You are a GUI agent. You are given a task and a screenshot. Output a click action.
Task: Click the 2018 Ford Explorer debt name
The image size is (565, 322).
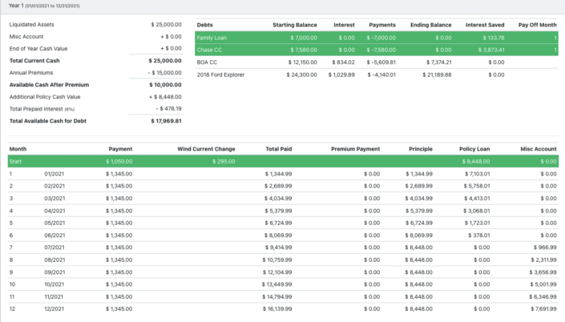pos(220,74)
